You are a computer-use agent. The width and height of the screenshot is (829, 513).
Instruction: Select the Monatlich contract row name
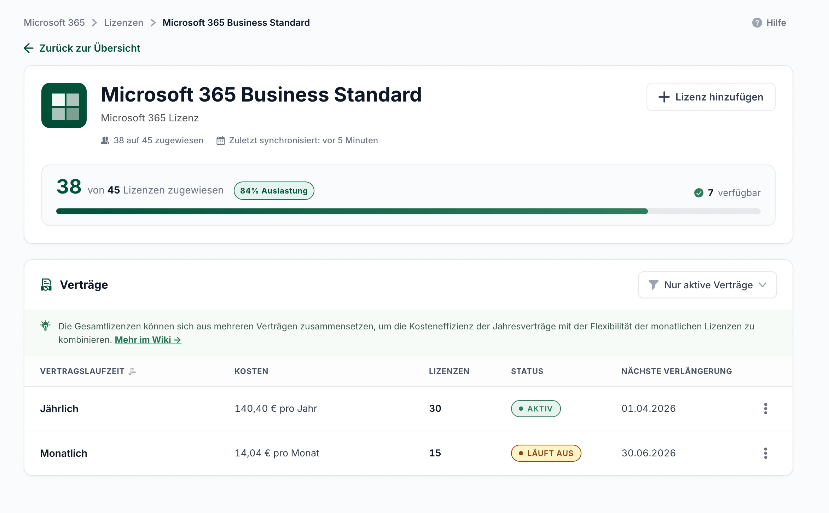[64, 453]
